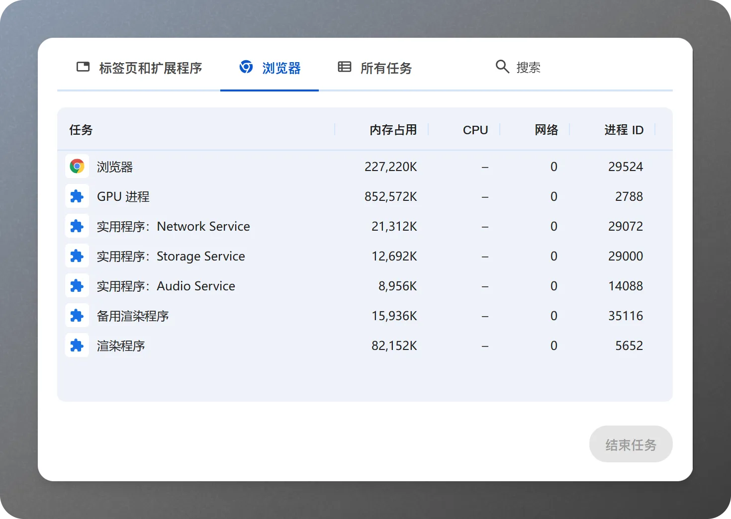
Task: Click the 网络 column header
Action: pos(546,130)
